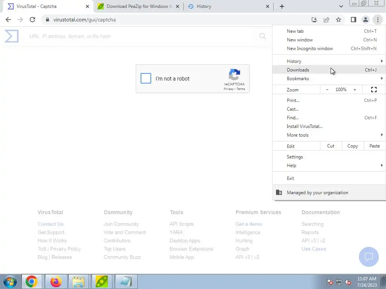Select Install VirusTotal... menu entry
This screenshot has width=386, height=289.
pyautogui.click(x=329, y=126)
